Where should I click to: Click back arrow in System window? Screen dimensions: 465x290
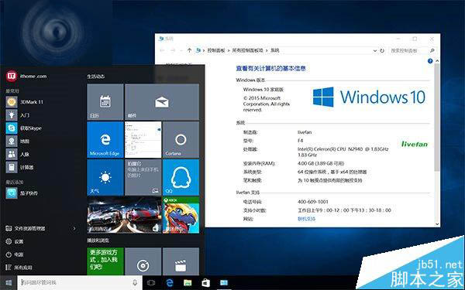pyautogui.click(x=162, y=50)
